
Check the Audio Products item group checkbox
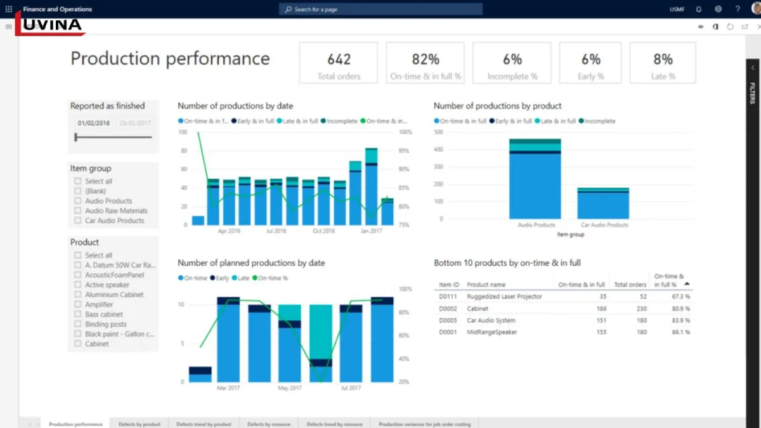[78, 201]
